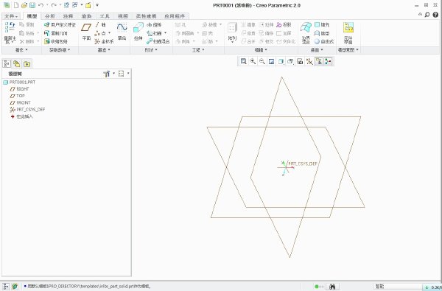Image resolution: width=442 pixels, height=291 pixels.
Task: Click the New file icon in quick access toolbar
Action: coord(16,5)
